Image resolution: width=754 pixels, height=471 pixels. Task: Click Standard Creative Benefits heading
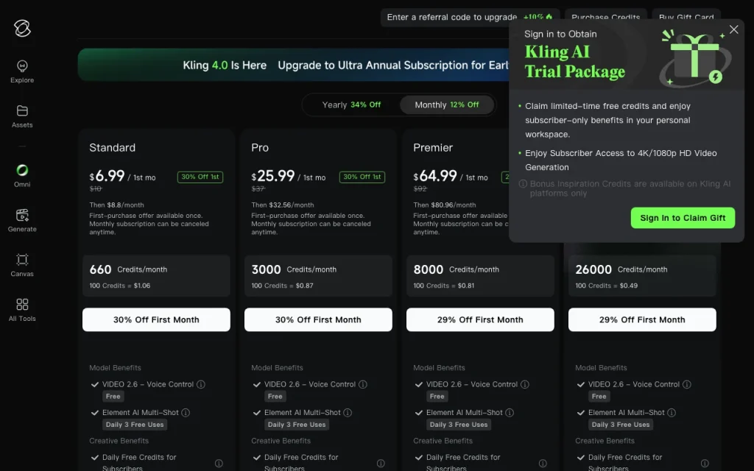pyautogui.click(x=119, y=441)
